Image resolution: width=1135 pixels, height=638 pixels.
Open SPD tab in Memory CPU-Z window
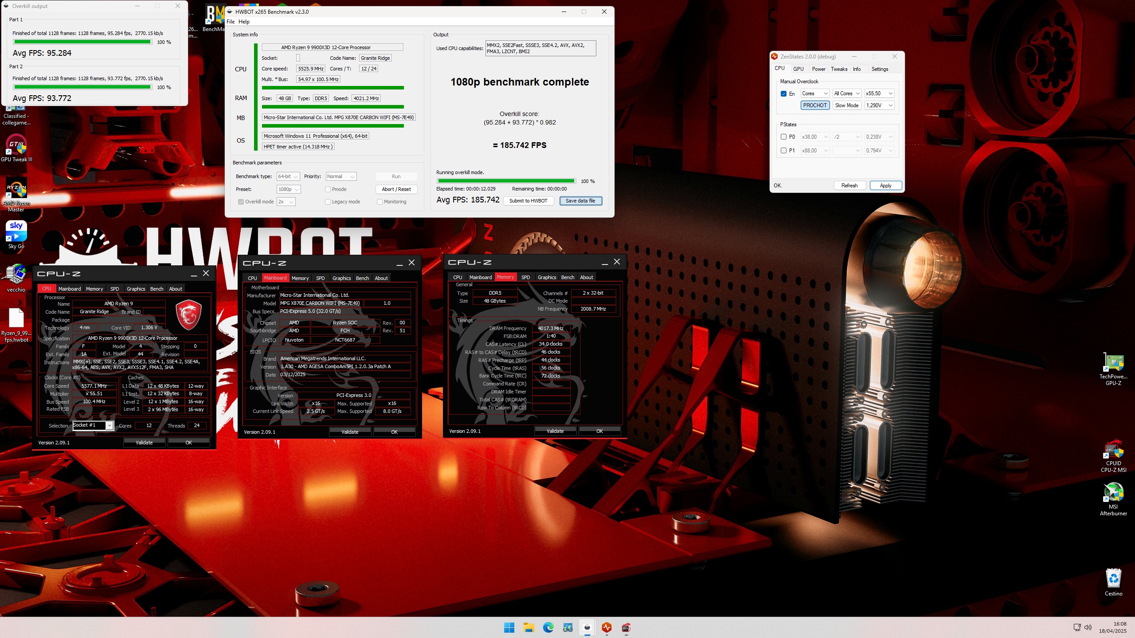click(525, 277)
